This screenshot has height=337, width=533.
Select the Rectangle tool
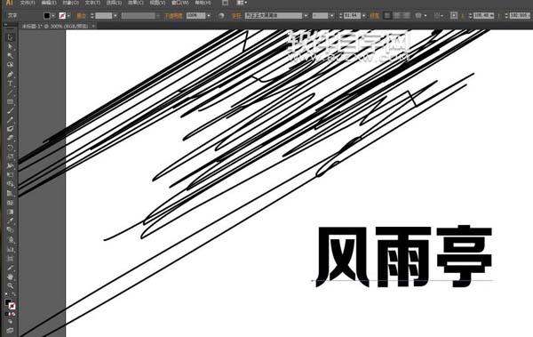pyautogui.click(x=11, y=101)
